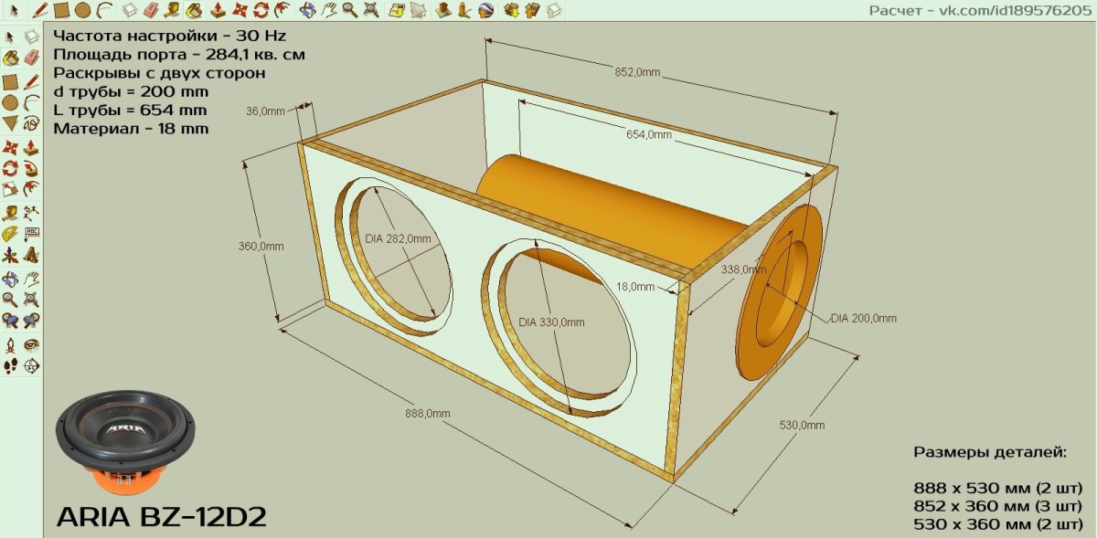Select the 3D Text tool
Image resolution: width=1097 pixels, height=538 pixels.
coord(31,256)
